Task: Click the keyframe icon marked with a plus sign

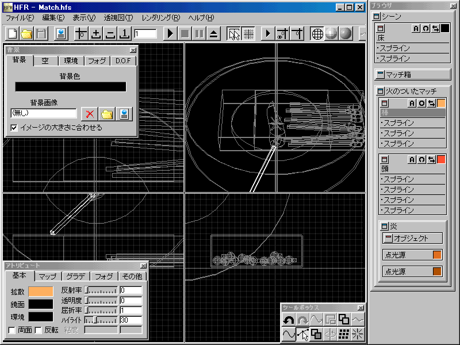Action: [95, 34]
